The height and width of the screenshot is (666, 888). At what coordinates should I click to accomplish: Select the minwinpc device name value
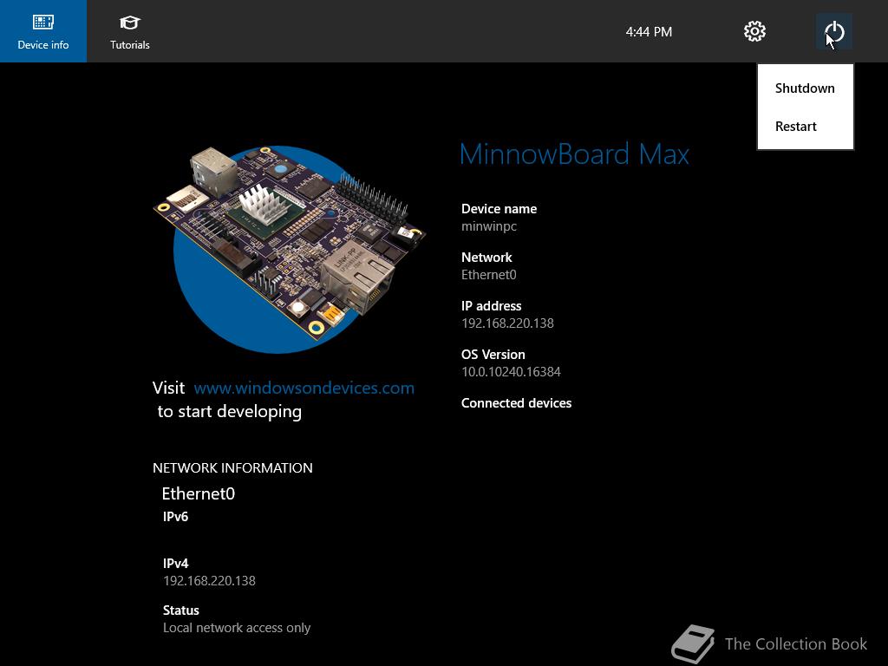[x=489, y=226]
